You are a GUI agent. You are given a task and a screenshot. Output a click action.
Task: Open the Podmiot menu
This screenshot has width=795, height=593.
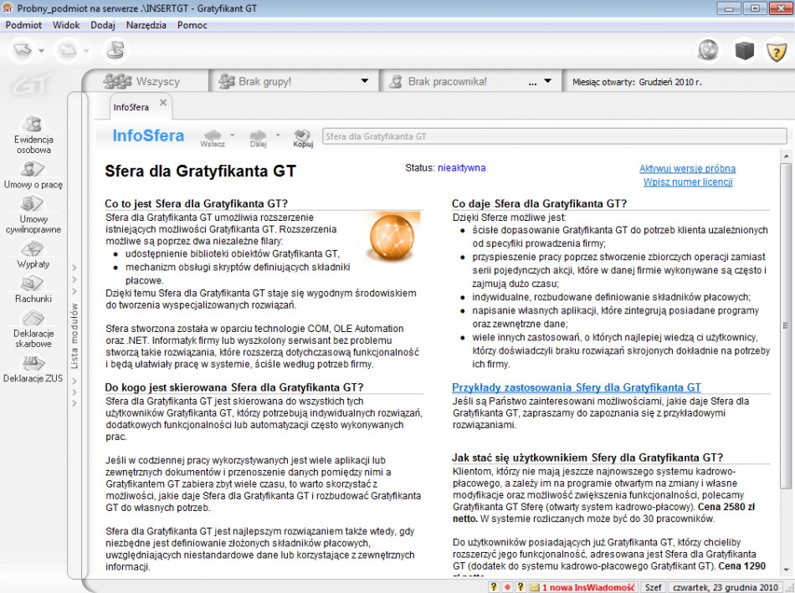[x=23, y=25]
